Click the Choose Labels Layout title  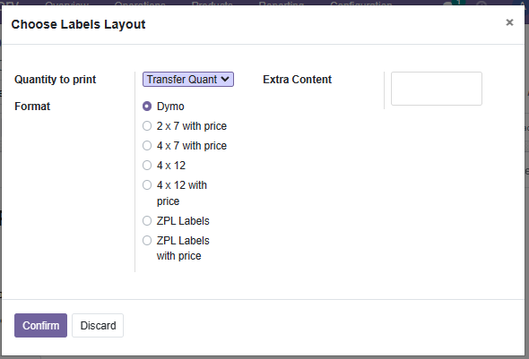point(78,24)
